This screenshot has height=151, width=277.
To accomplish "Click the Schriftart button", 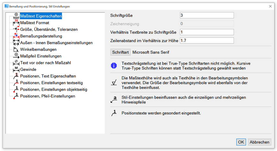I will click(120, 52).
